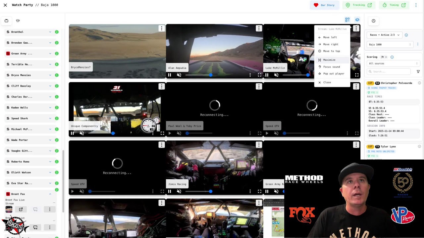Open options menu on Jimco Racing tile
Screen dimensions: 424x238
[x=259, y=144]
